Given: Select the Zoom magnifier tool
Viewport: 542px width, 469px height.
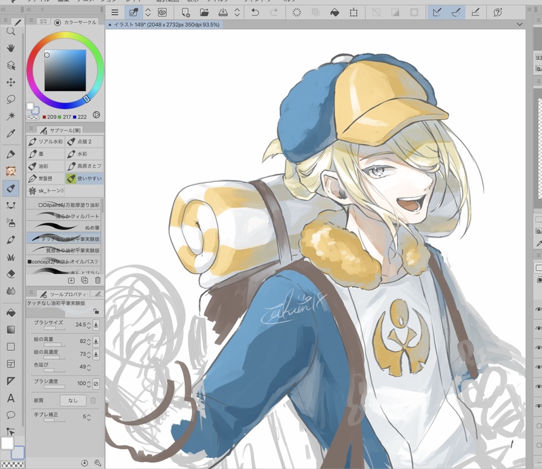Looking at the screenshot, I should (x=11, y=31).
